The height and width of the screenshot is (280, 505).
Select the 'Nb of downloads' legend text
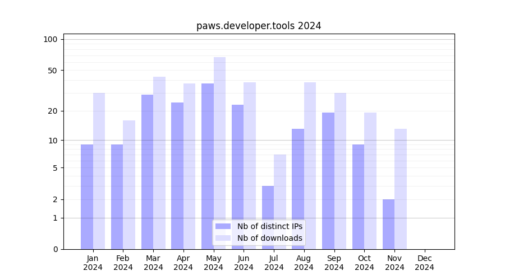click(269, 238)
